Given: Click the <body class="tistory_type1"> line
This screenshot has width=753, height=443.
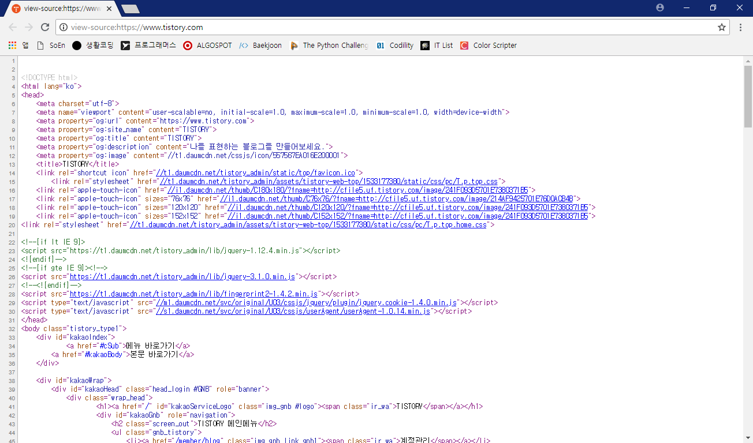Looking at the screenshot, I should [x=73, y=328].
